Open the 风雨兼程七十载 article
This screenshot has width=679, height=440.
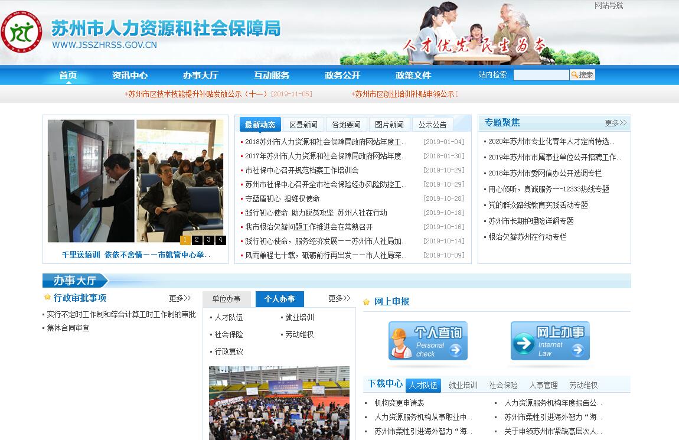(326, 255)
